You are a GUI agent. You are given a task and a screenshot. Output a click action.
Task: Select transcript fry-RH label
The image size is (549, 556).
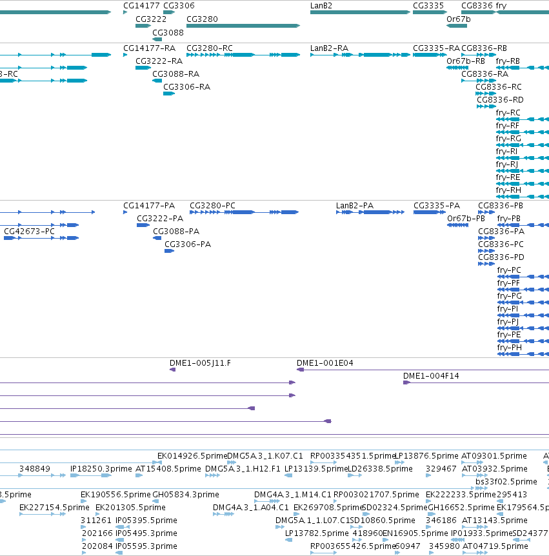click(508, 190)
